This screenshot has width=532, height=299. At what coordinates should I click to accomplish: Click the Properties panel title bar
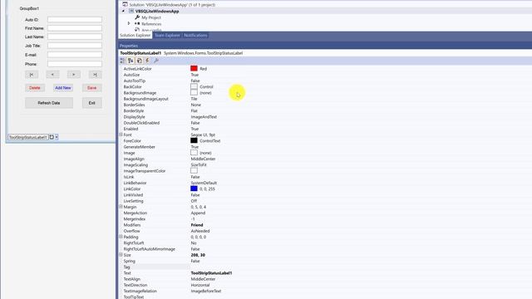pyautogui.click(x=325, y=46)
